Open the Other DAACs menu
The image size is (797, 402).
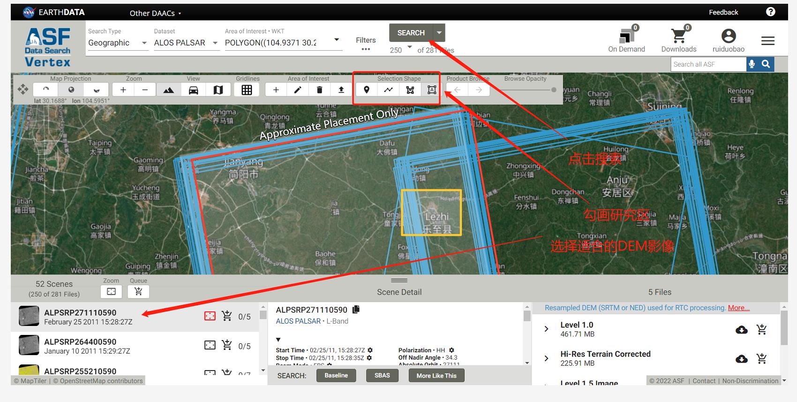[x=155, y=13]
